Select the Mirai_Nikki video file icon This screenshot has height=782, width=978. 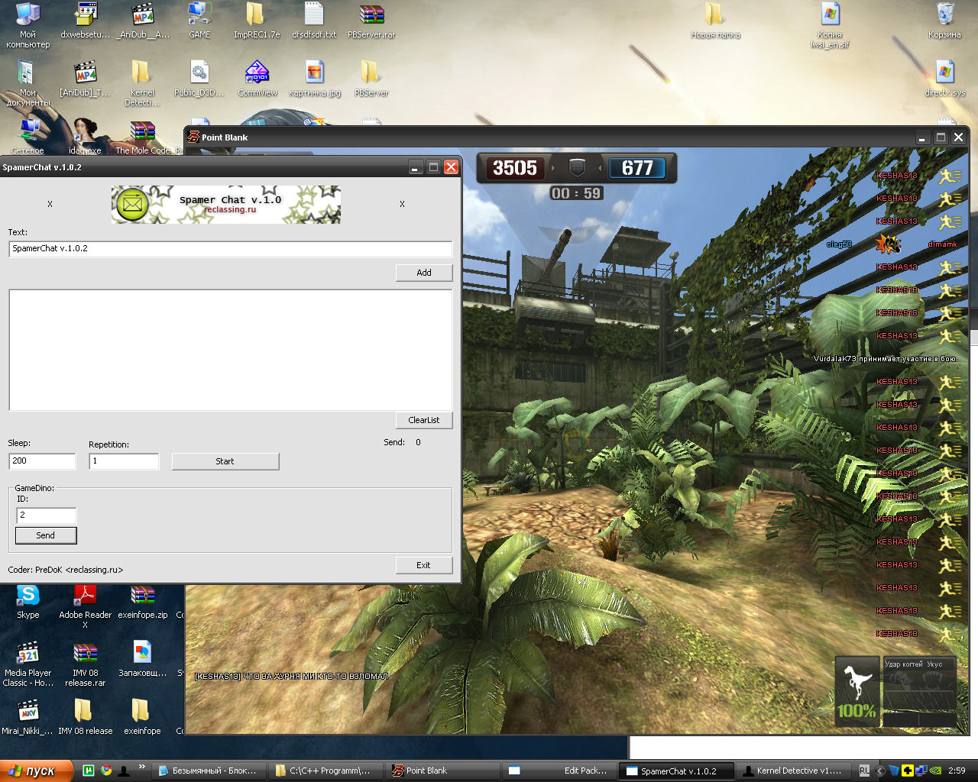coord(28,718)
